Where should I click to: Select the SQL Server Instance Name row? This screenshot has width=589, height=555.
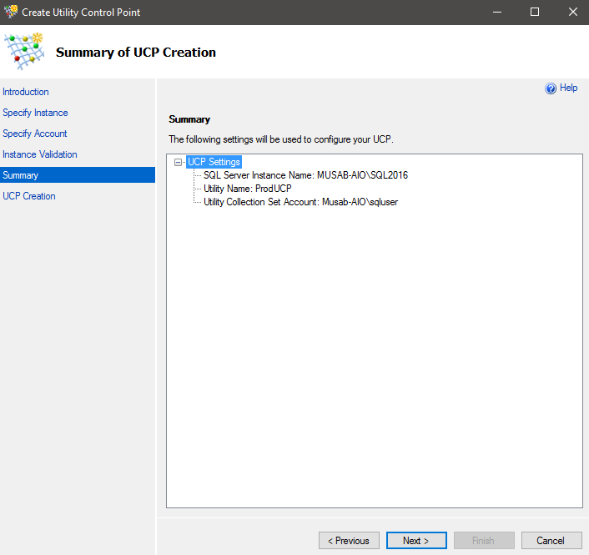(305, 175)
